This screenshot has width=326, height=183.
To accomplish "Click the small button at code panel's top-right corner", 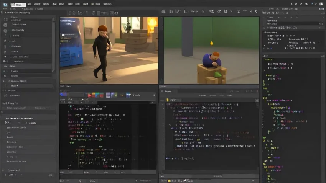I will point(257,100).
